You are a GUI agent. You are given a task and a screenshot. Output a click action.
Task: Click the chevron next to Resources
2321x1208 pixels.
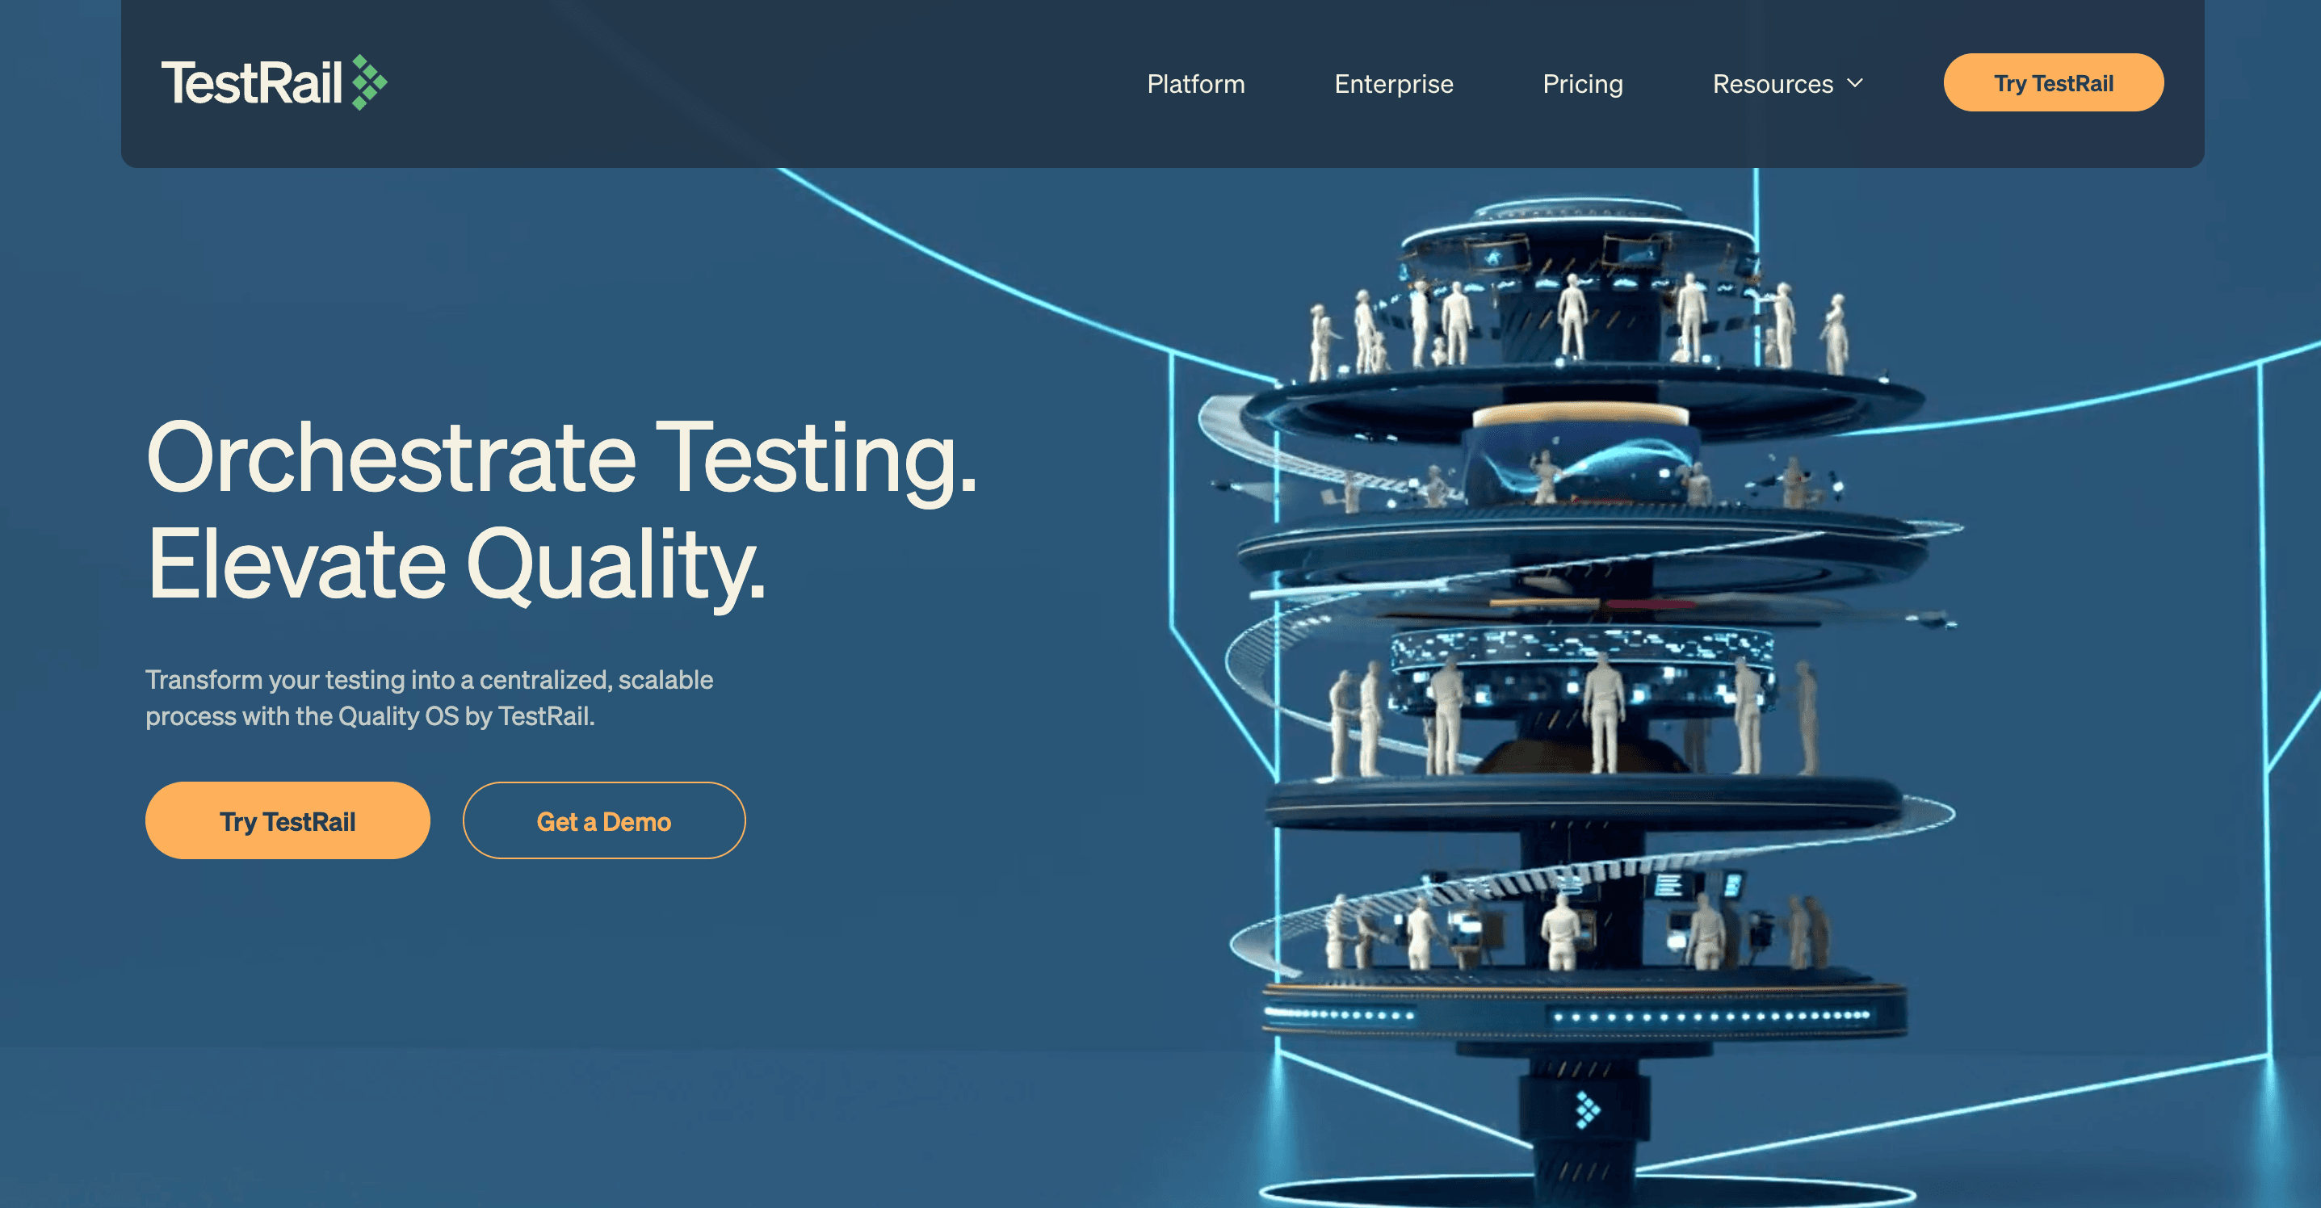pyautogui.click(x=1854, y=83)
